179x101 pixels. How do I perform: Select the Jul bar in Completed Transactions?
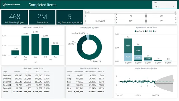point(15,53)
